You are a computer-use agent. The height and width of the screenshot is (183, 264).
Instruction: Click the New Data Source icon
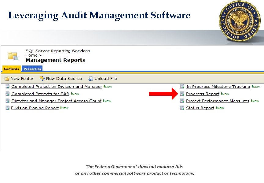(x=42, y=78)
